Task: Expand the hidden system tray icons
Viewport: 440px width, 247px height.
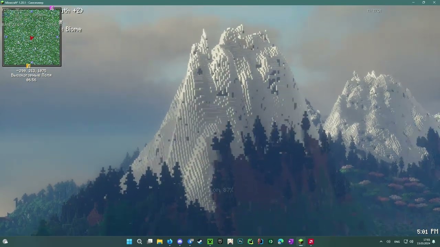Action: coord(381,242)
